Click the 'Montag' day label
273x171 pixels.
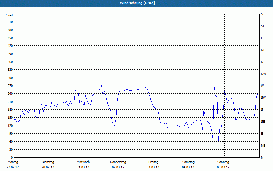click(x=13, y=162)
